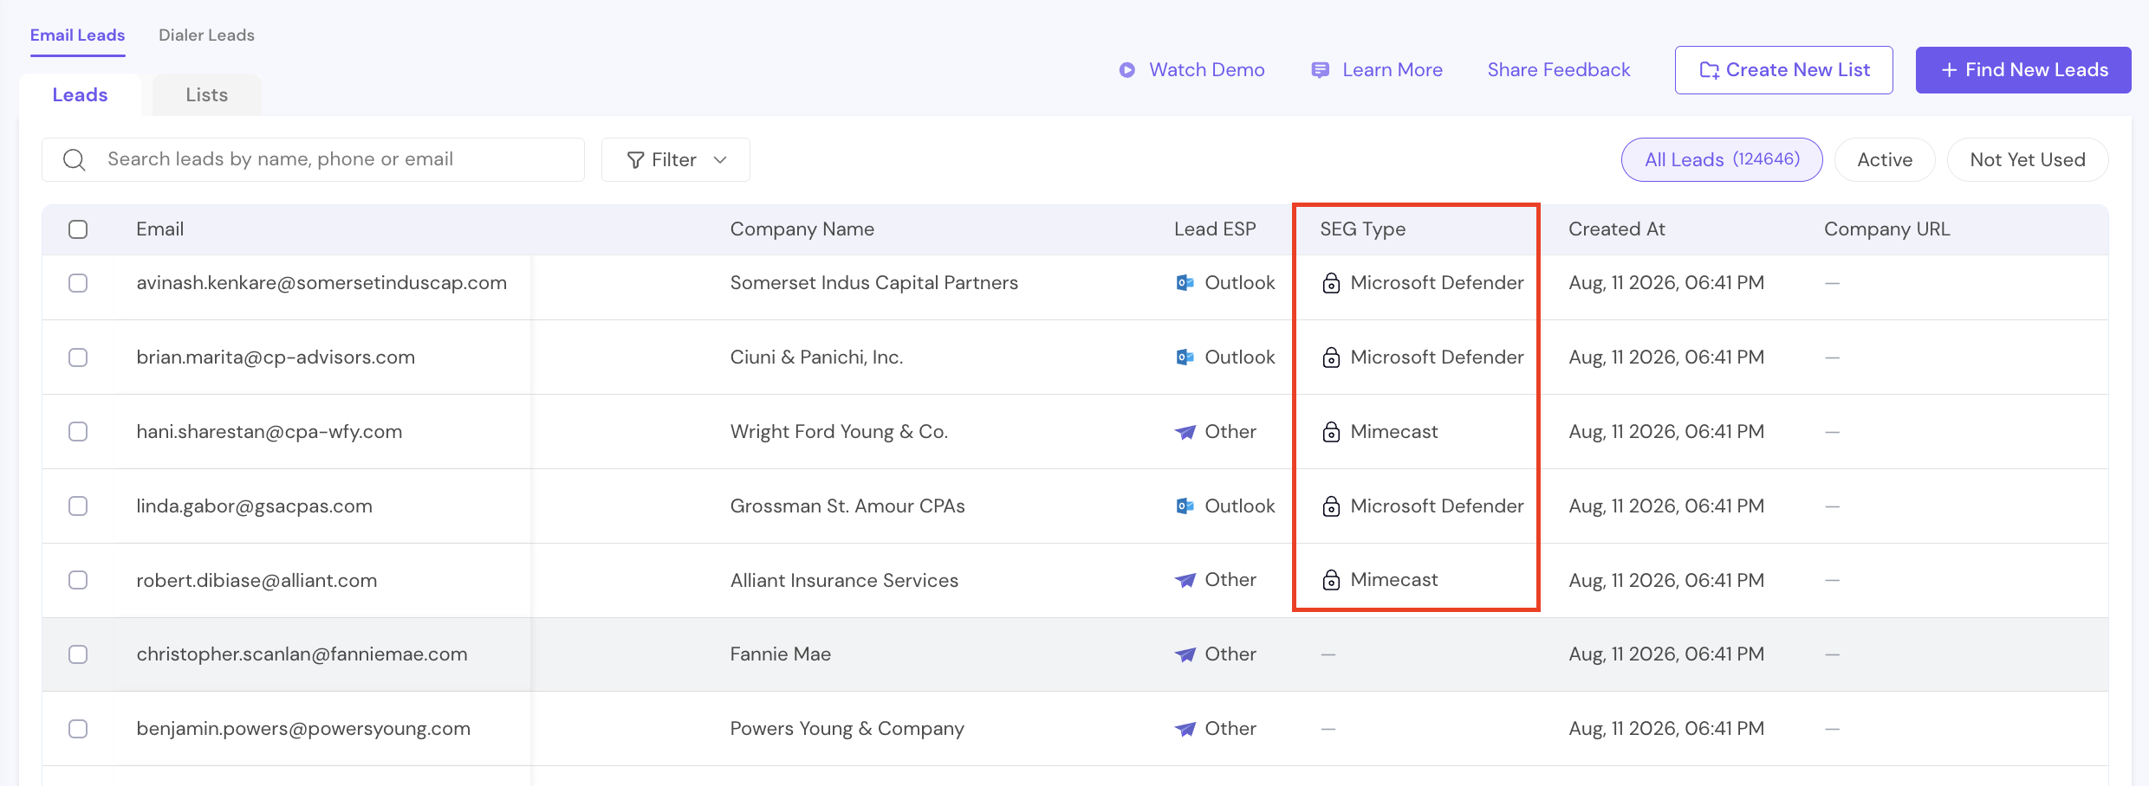Click lock icon for linda.gabor Microsoft Defender
Image resolution: width=2149 pixels, height=786 pixels.
[x=1331, y=506]
